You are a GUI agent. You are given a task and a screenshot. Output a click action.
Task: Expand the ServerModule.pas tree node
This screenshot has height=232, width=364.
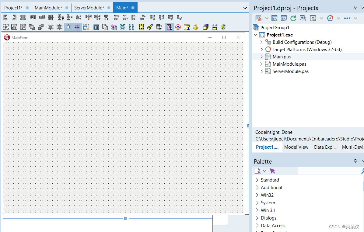tap(261, 71)
